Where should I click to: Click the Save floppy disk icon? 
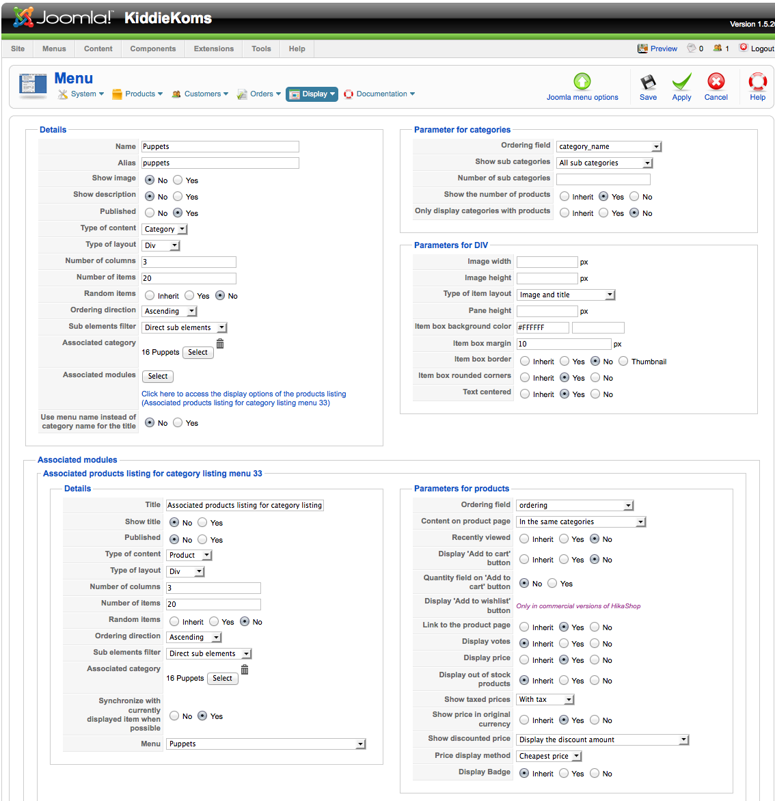(648, 82)
